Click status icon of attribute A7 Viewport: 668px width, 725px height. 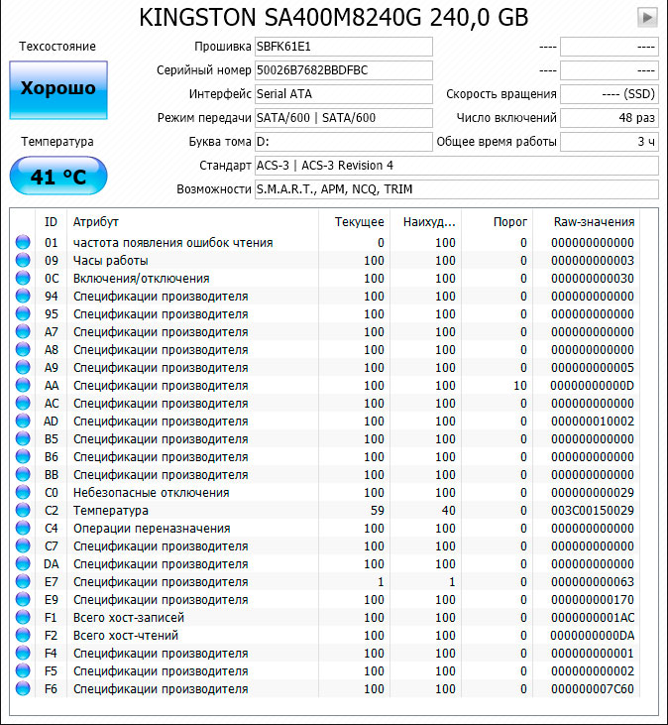[23, 331]
